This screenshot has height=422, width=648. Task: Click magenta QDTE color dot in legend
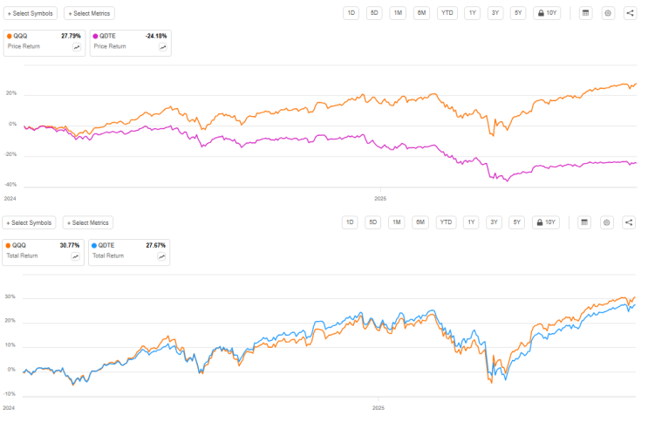95,37
